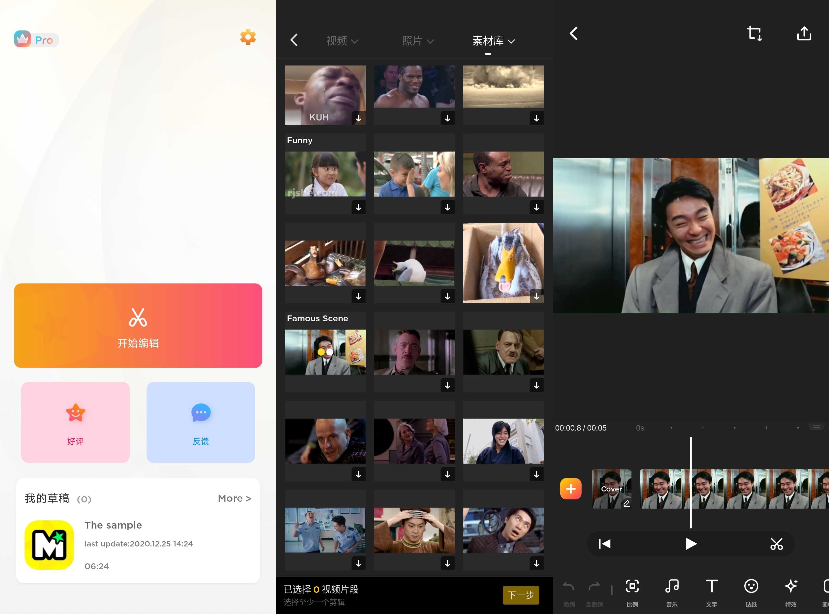This screenshot has height=614, width=829.
Task: Click the Famous Scene Hitler clip download
Action: (x=537, y=385)
